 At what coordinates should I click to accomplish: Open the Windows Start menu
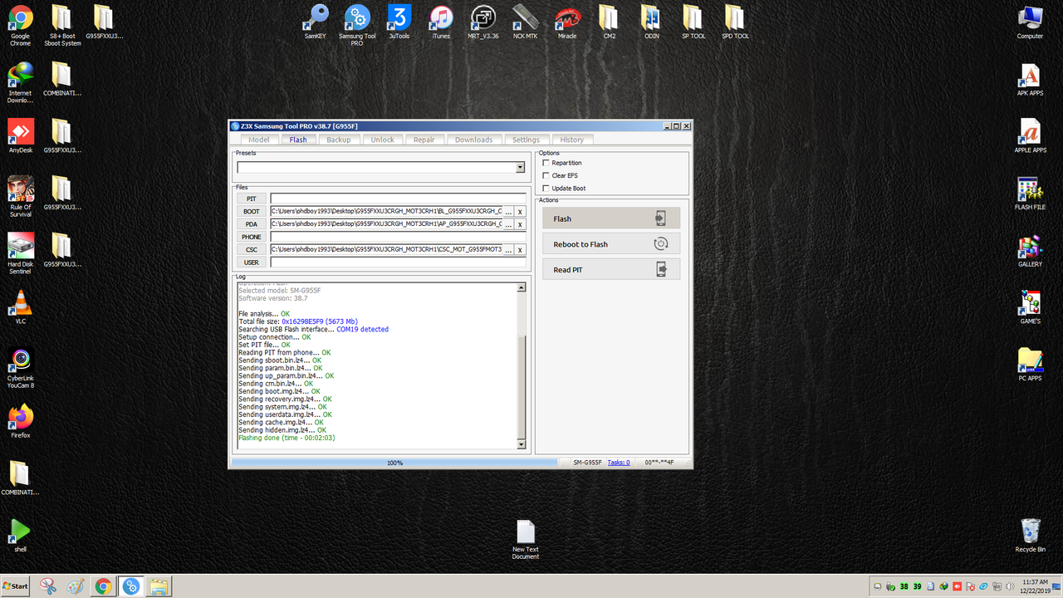[x=15, y=586]
